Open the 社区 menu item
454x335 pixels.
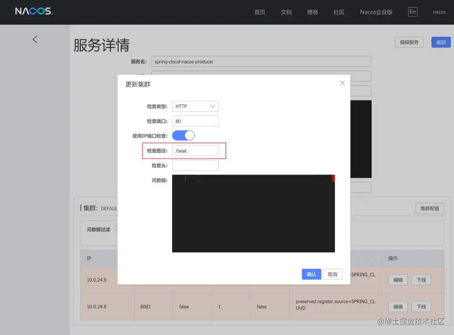tap(339, 12)
